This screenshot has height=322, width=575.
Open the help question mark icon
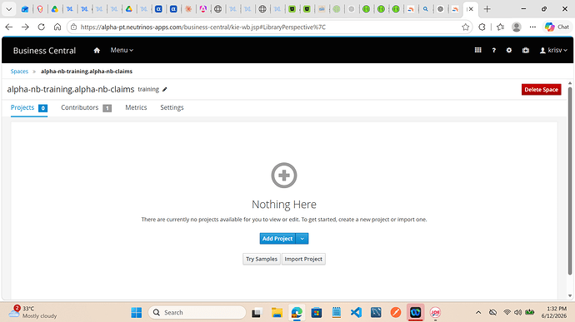point(493,50)
